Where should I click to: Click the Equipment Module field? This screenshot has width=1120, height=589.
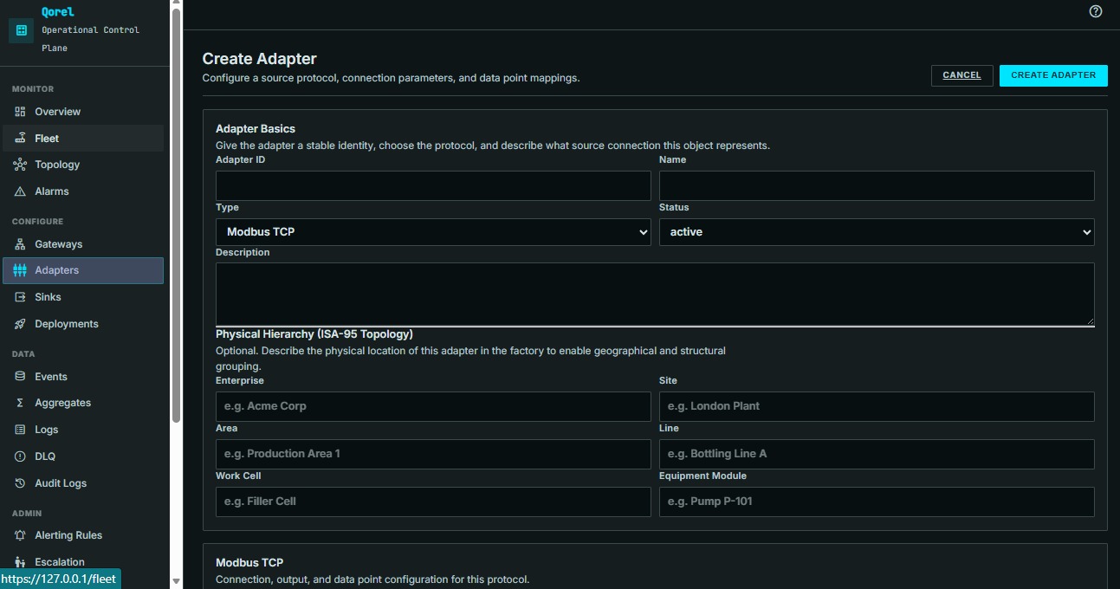(877, 502)
